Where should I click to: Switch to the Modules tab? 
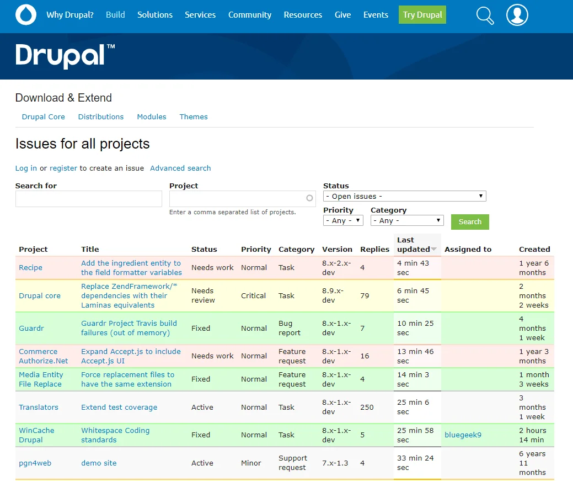pos(152,117)
